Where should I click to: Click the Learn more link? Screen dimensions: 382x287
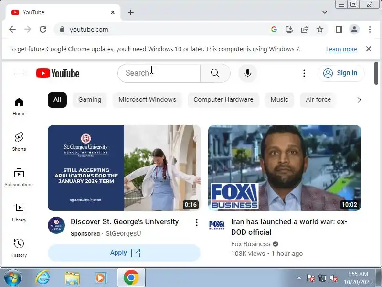[341, 49]
